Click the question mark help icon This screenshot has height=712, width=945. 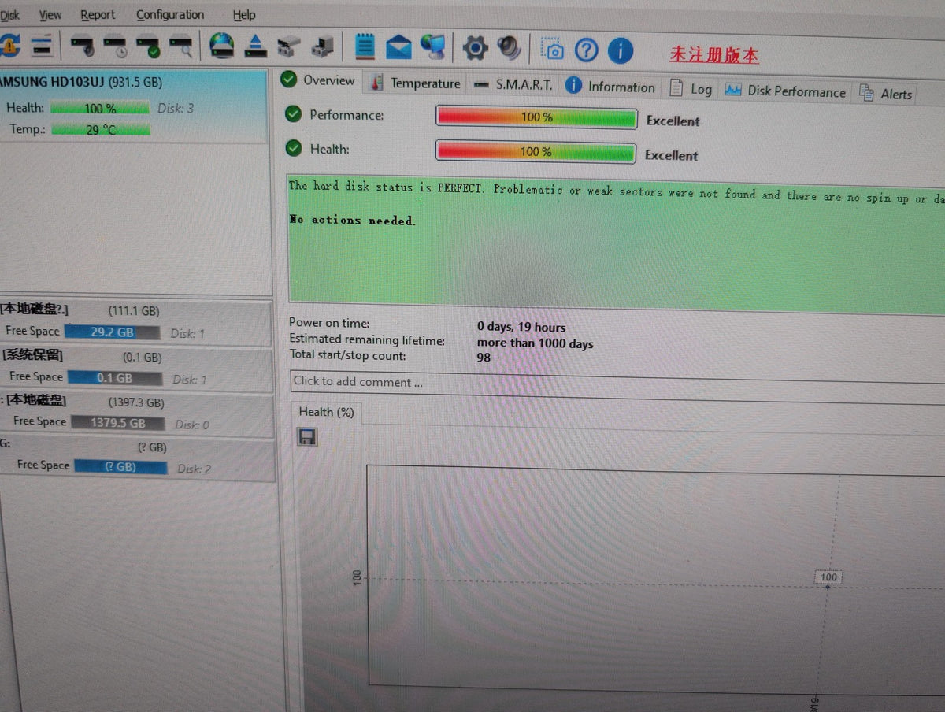point(586,50)
